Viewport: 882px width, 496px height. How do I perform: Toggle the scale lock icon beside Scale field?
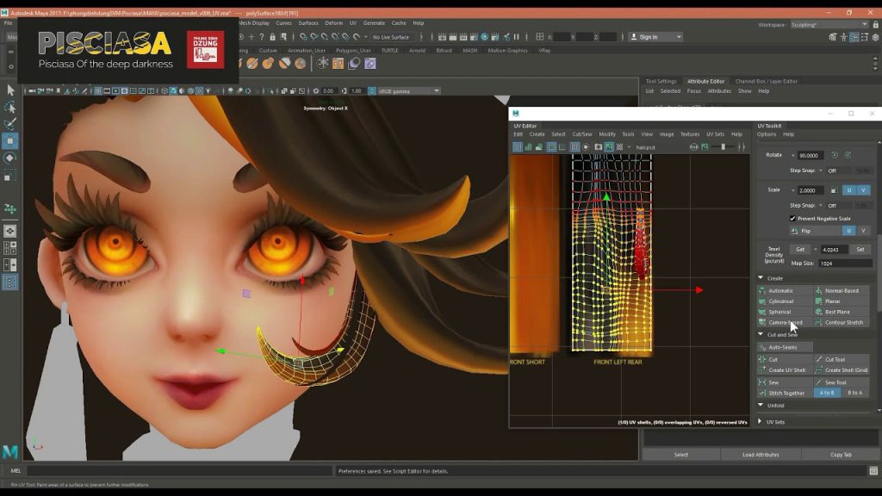(834, 190)
